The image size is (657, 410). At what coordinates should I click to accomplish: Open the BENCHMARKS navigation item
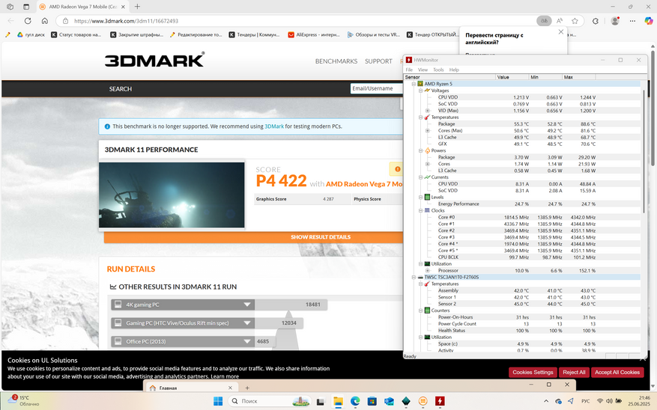pos(336,61)
